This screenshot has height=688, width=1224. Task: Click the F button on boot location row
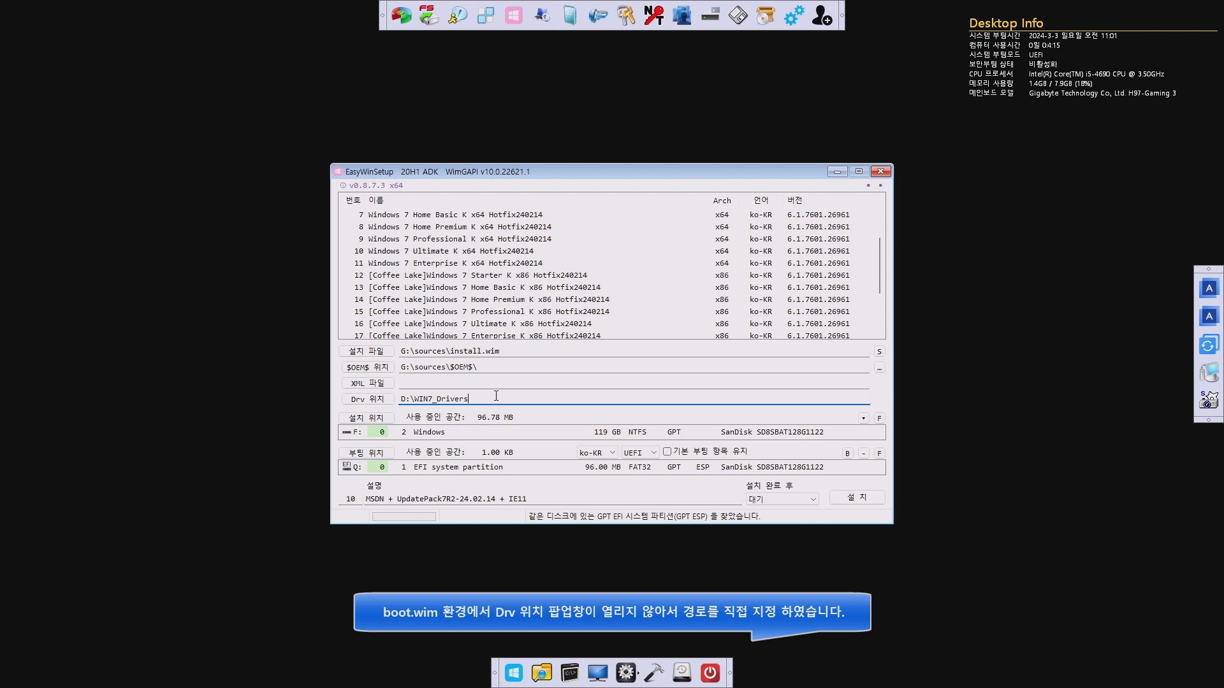point(879,454)
